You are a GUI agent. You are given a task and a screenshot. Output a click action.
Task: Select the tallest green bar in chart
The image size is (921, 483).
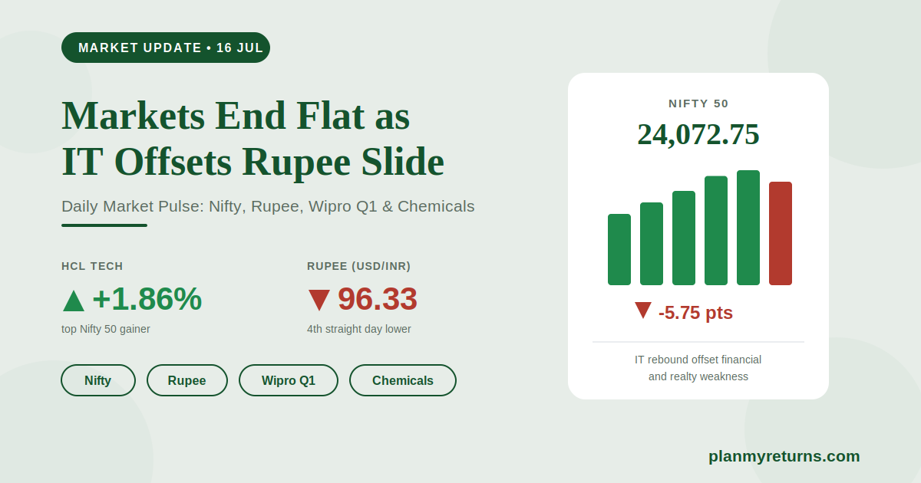coord(748,228)
